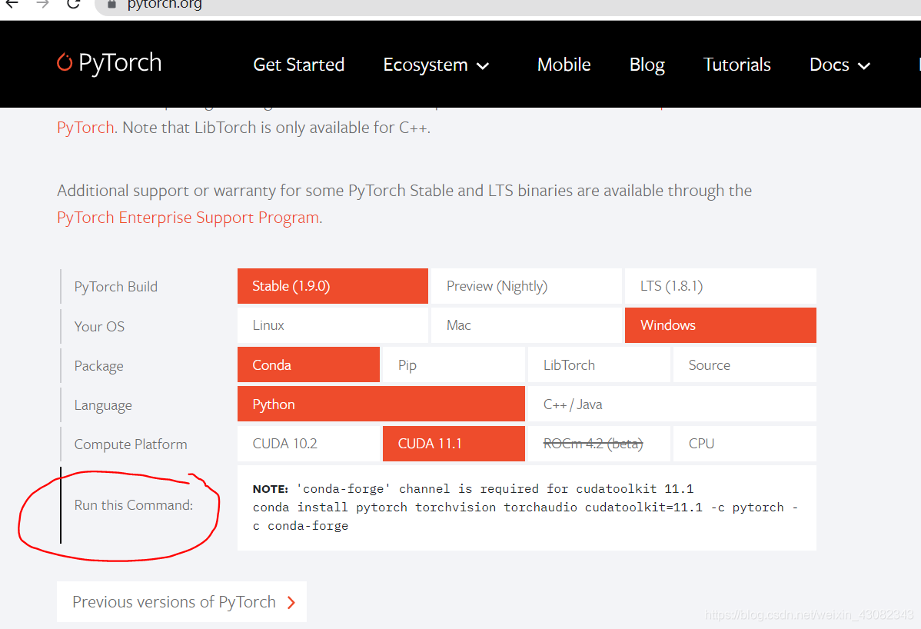Expand the Ecosystem dropdown chevron
The width and height of the screenshot is (921, 629).
(483, 66)
